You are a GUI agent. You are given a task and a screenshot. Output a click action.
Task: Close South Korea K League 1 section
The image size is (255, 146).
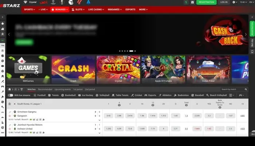coord(15,104)
